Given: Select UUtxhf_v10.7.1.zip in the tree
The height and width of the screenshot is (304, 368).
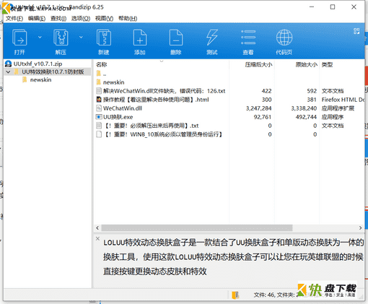Looking at the screenshot, I should (x=38, y=64).
